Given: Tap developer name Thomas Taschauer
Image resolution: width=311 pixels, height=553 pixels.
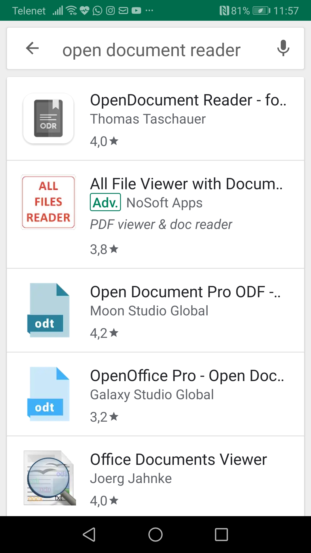Looking at the screenshot, I should [148, 119].
